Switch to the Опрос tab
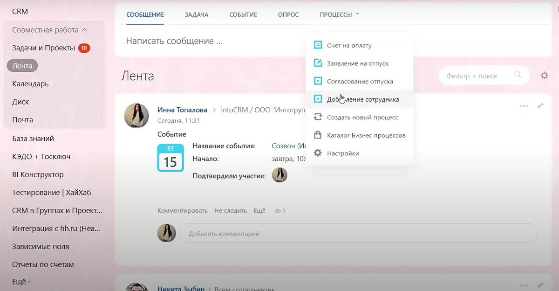 click(288, 14)
